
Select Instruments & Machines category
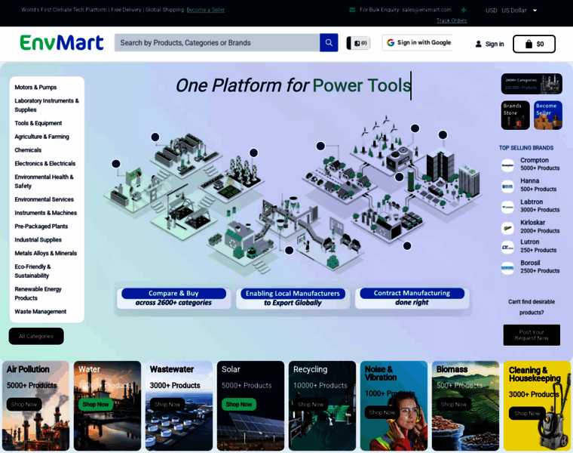click(46, 213)
